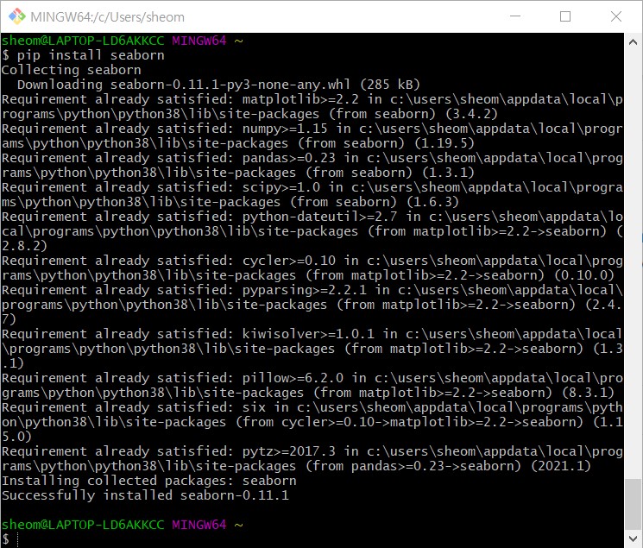Minimize the MINGW64 terminal window
643x548 pixels.
click(x=515, y=16)
